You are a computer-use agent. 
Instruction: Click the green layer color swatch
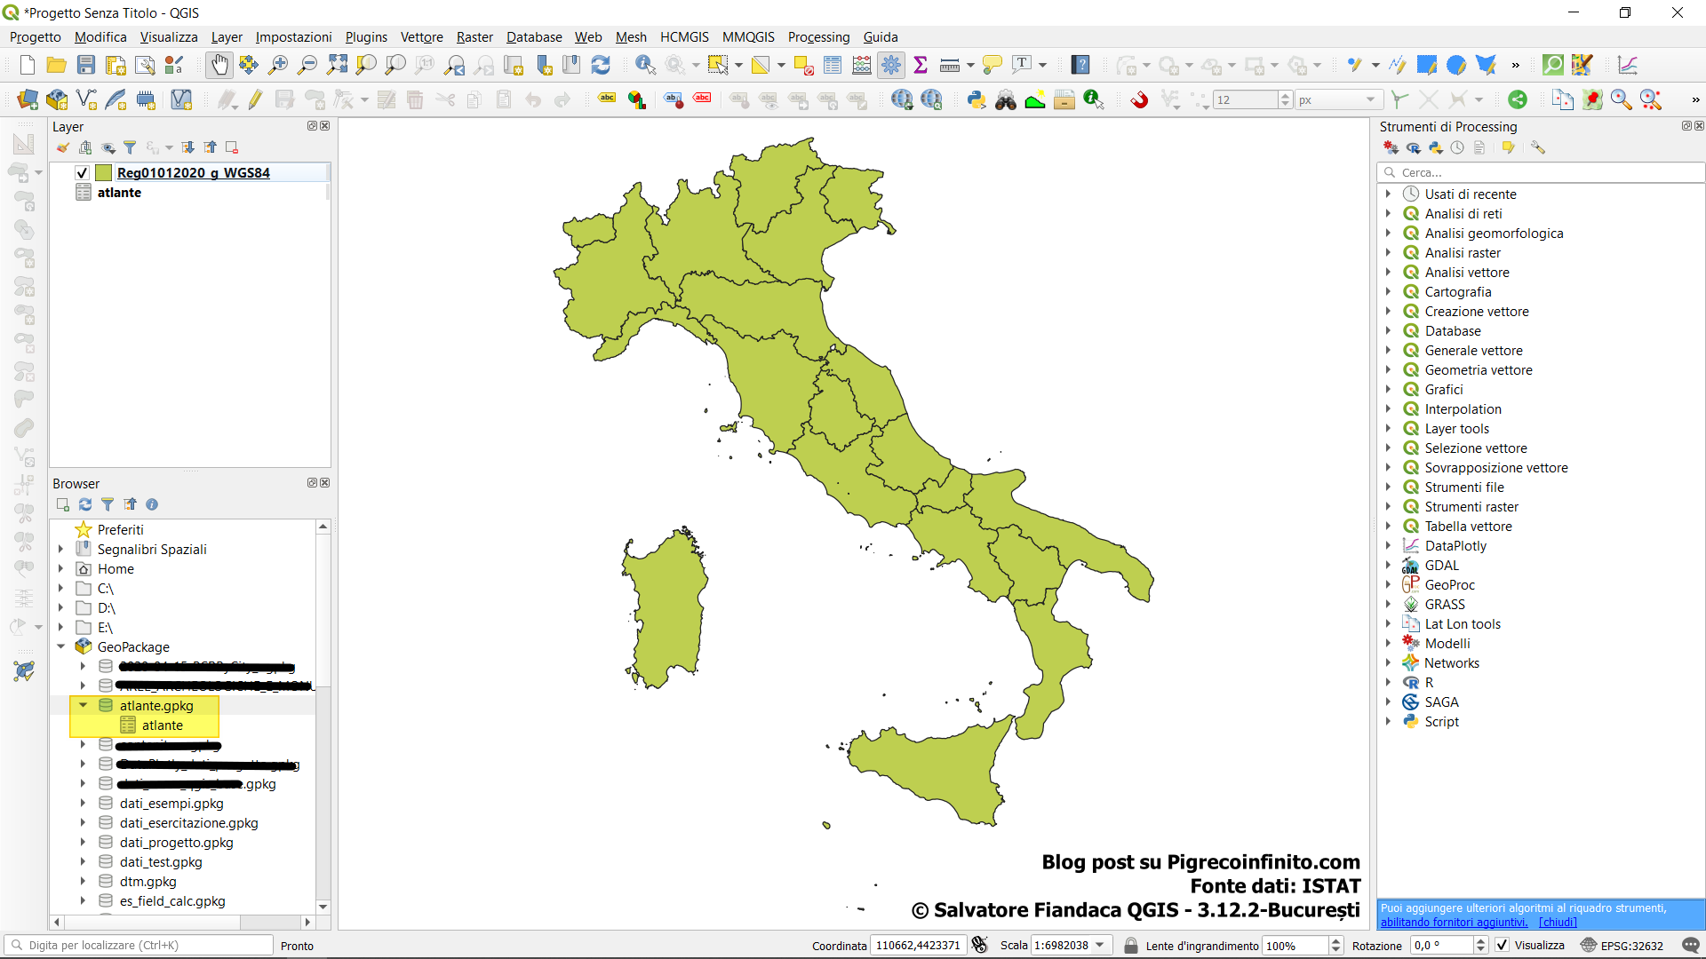(103, 173)
